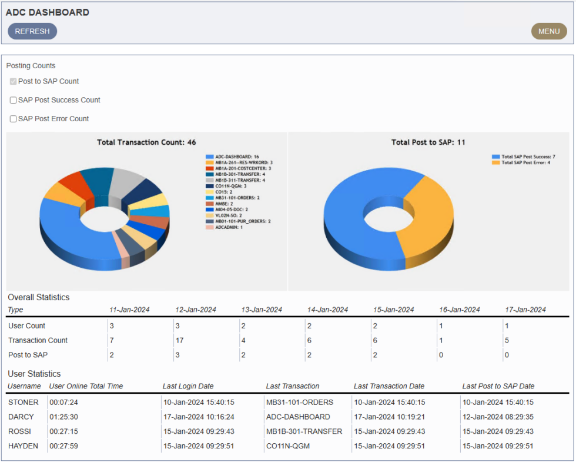576x462 pixels.
Task: Click the Overall Statistics heading
Action: pyautogui.click(x=39, y=297)
